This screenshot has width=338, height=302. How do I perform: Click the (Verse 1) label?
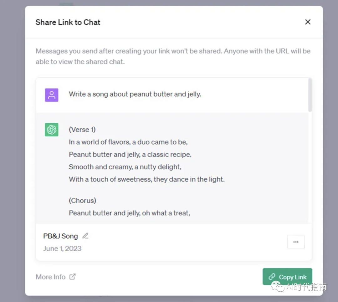pyautogui.click(x=82, y=130)
